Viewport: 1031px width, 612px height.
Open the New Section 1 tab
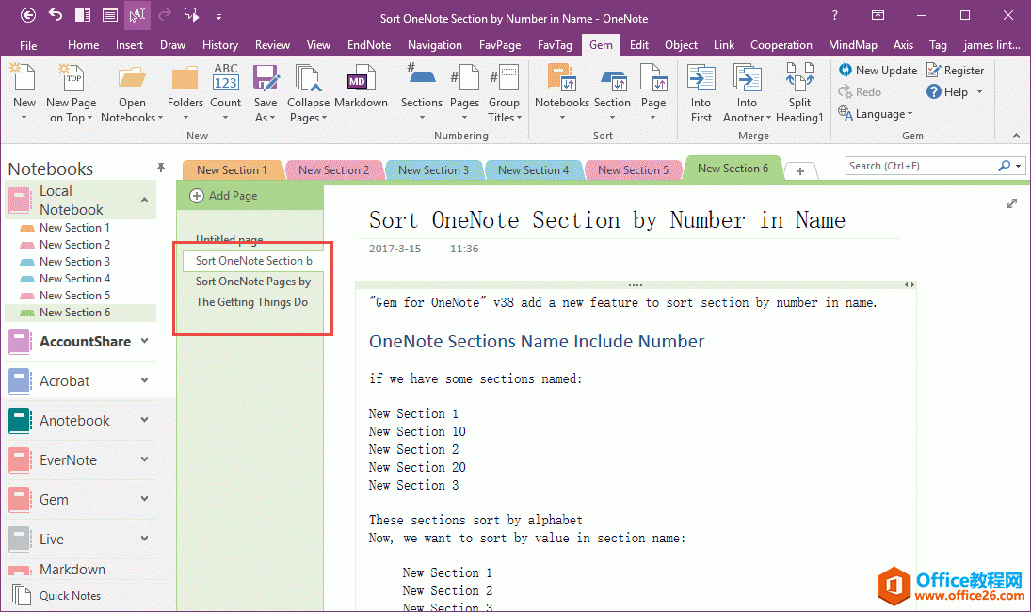(x=233, y=169)
